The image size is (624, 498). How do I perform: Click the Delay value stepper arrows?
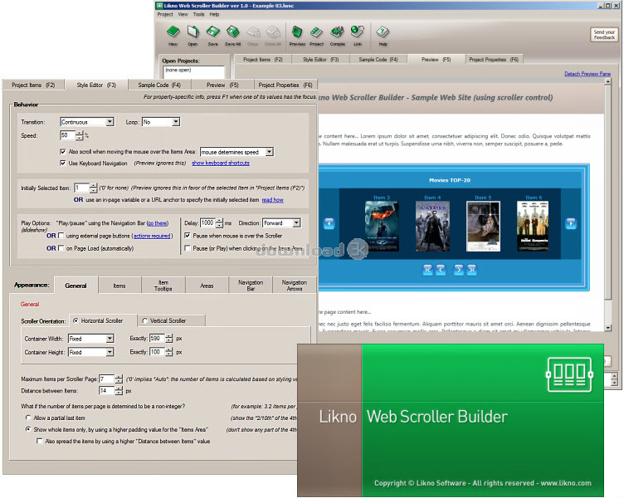tap(219, 223)
